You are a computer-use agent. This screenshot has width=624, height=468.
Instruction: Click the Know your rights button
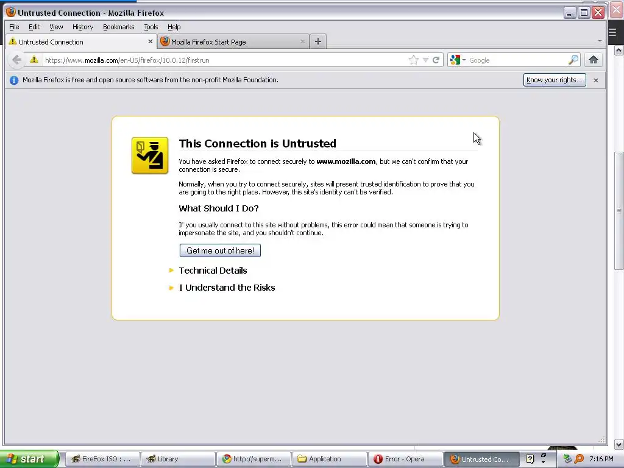point(555,80)
